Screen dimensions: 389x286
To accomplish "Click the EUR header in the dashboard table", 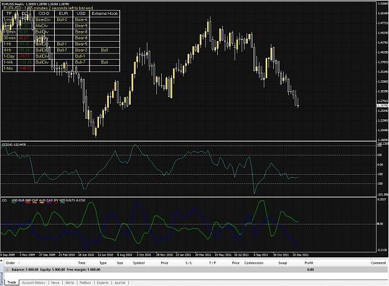I will point(63,14).
